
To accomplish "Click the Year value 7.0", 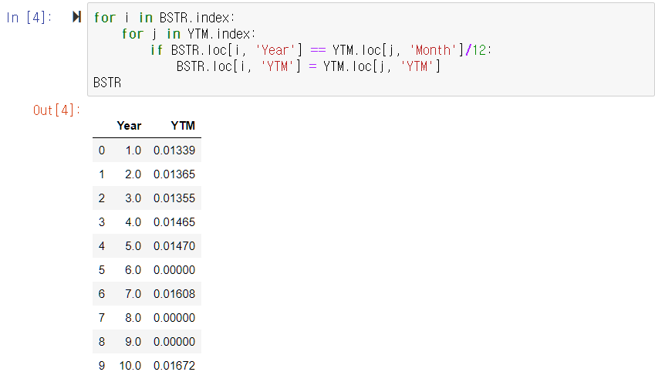I will point(133,294).
